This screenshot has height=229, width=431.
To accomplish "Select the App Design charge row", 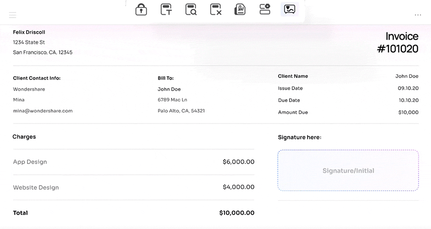I will tap(134, 162).
